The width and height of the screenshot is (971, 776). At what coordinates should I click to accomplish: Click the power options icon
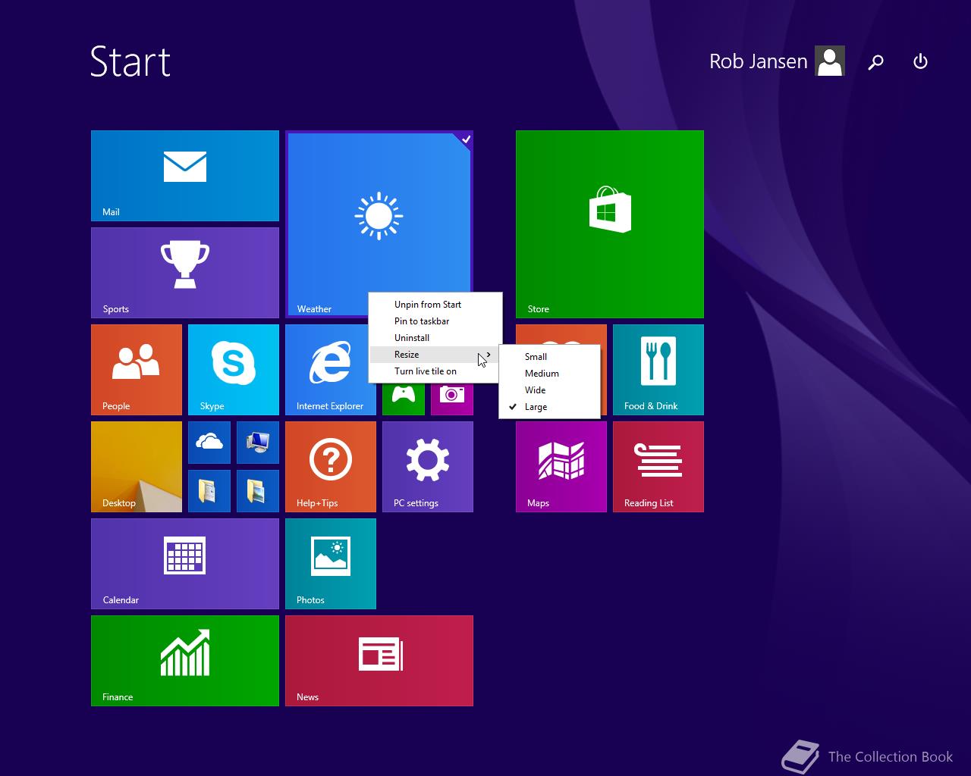(x=920, y=61)
